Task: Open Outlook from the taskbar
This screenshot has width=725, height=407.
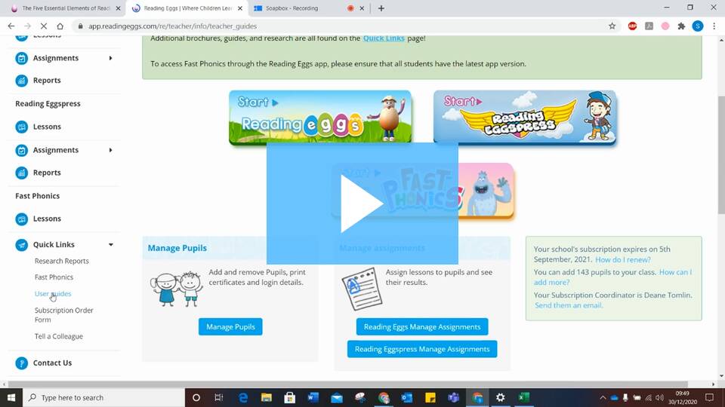Action: coord(407,397)
